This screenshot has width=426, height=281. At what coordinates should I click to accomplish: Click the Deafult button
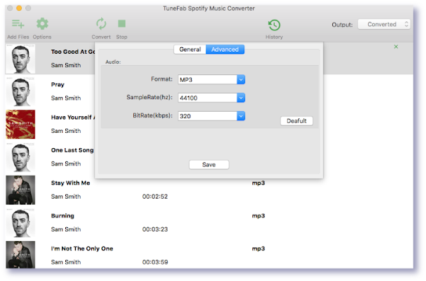pyautogui.click(x=296, y=121)
